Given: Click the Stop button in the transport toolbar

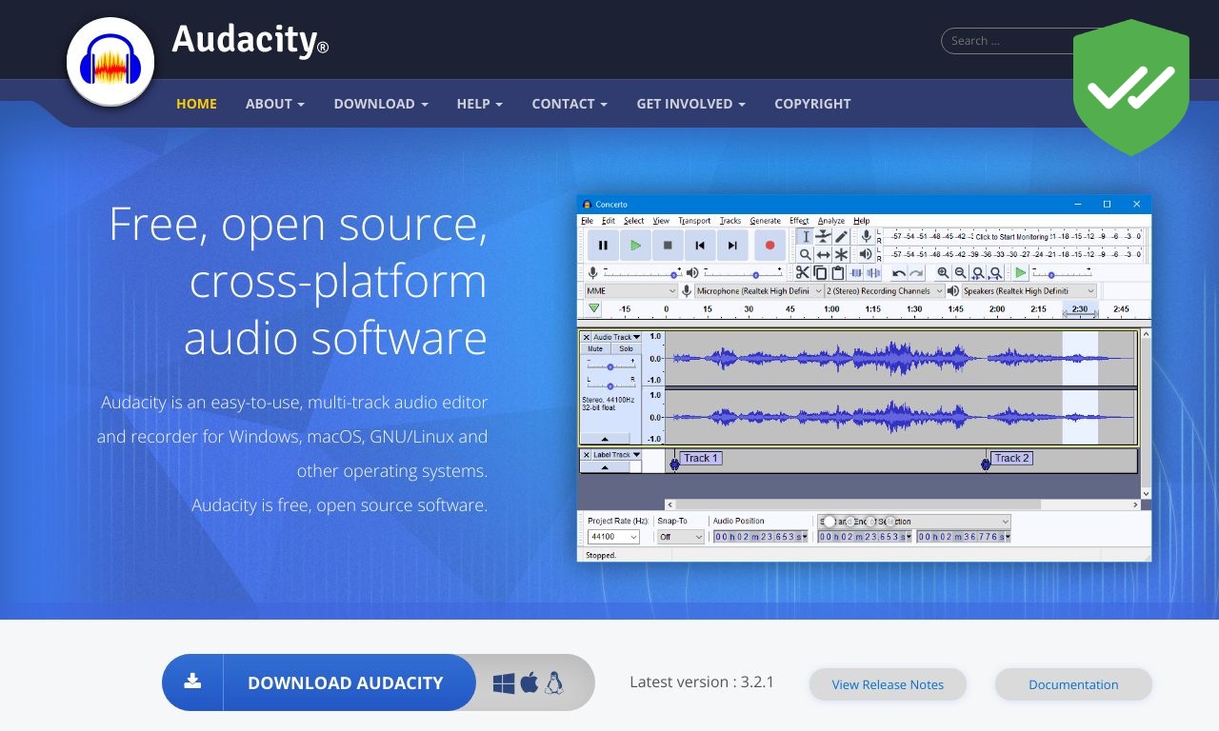Looking at the screenshot, I should [668, 245].
